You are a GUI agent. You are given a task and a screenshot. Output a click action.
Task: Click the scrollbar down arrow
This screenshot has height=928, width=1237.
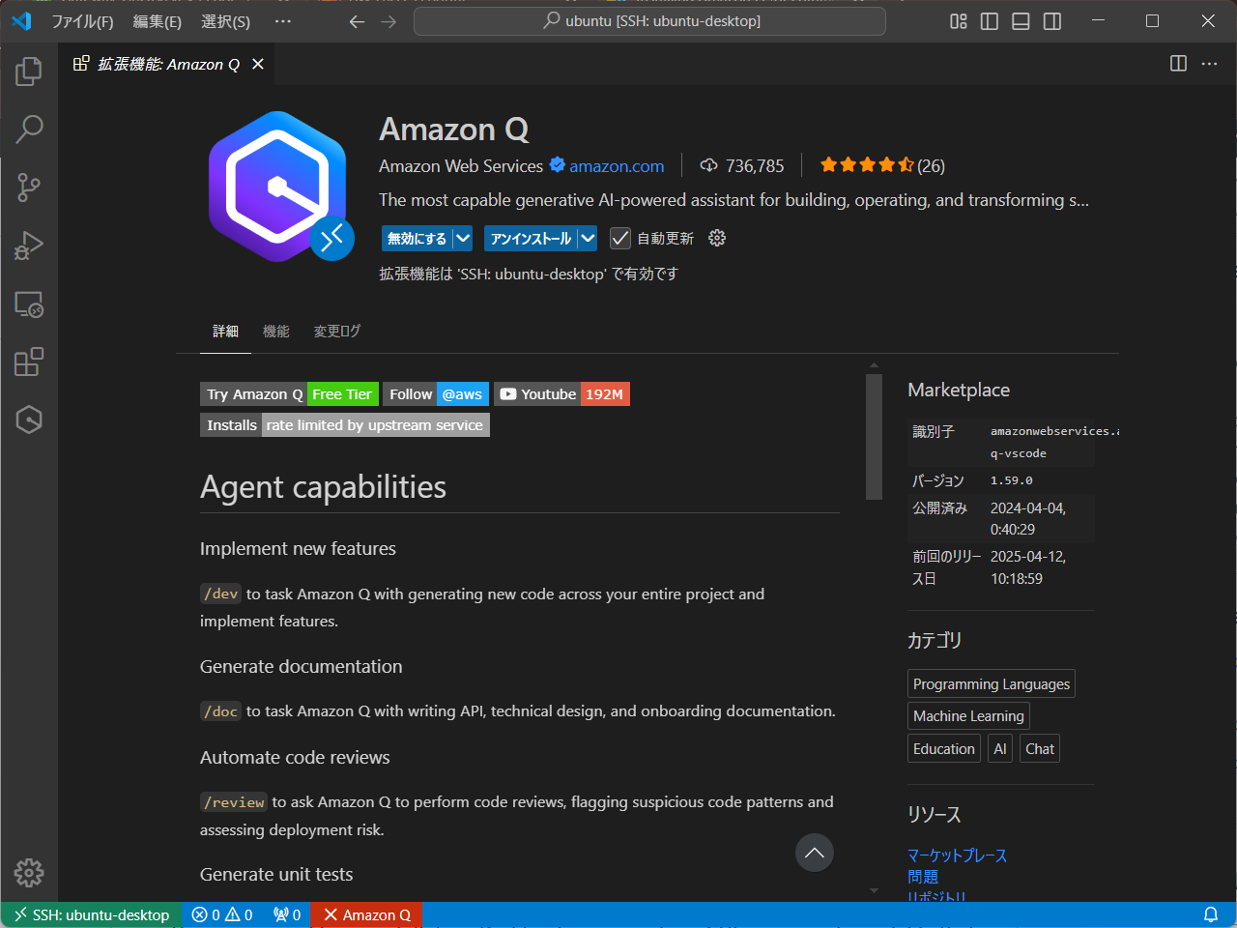click(875, 891)
